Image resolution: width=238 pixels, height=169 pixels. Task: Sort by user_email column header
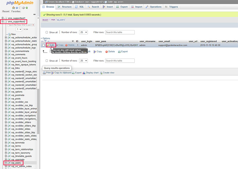pyautogui.click(x=164, y=41)
